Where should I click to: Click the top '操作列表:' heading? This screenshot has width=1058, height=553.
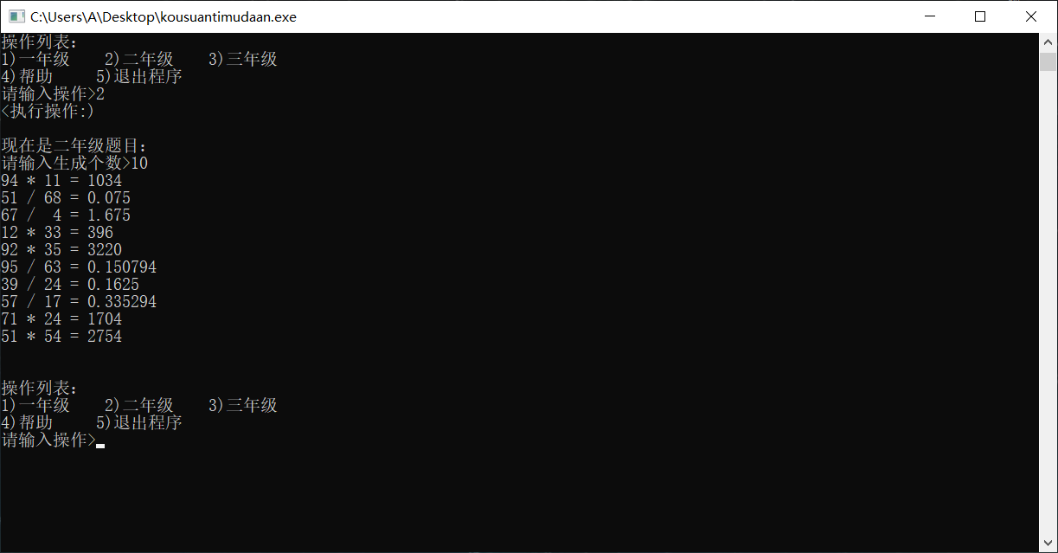pyautogui.click(x=40, y=42)
